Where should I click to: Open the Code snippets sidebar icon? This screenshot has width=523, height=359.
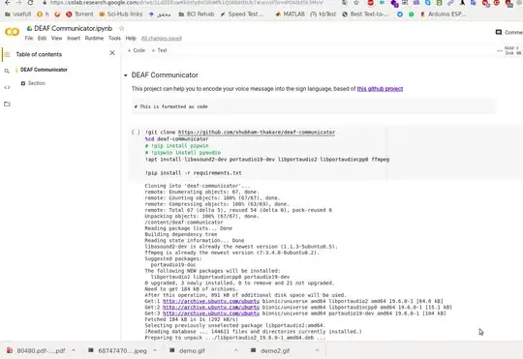coord(7,87)
